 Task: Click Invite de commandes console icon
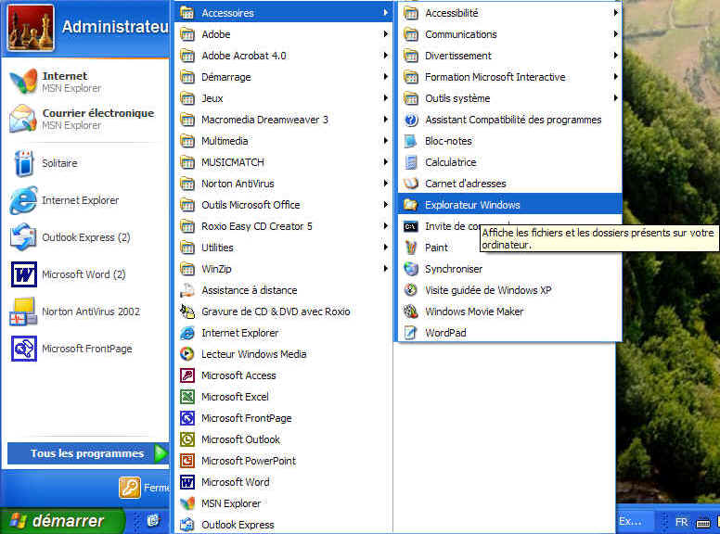(x=410, y=226)
